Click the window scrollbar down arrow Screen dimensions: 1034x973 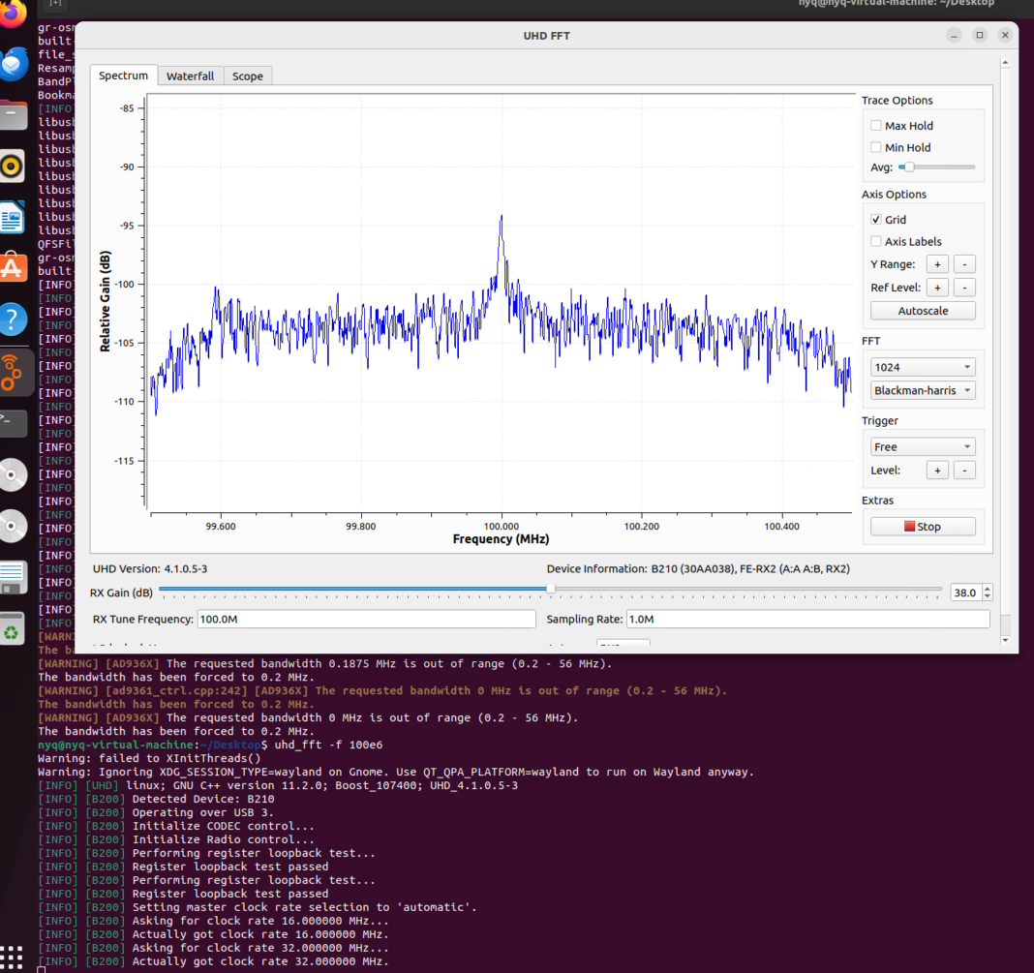point(1005,640)
